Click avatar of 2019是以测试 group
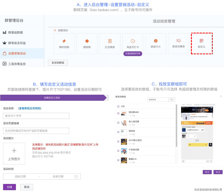Image resolution: width=224 pixels, height=193 pixels. point(124,142)
